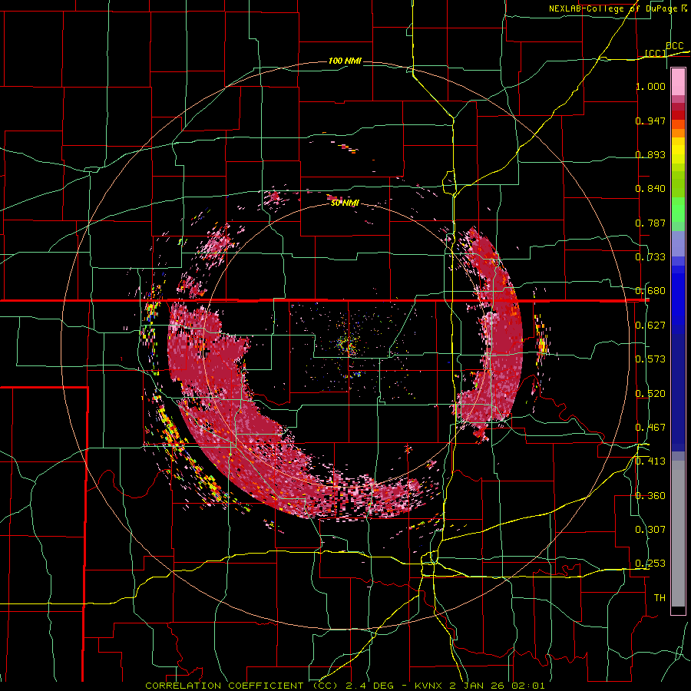The height and width of the screenshot is (691, 691).
Task: Click the 1.000 scale value
Action: (x=650, y=86)
